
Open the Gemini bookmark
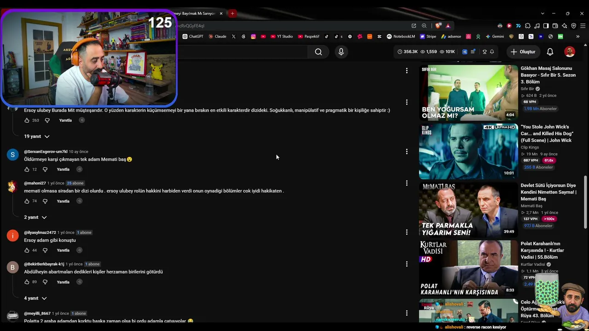[495, 36]
